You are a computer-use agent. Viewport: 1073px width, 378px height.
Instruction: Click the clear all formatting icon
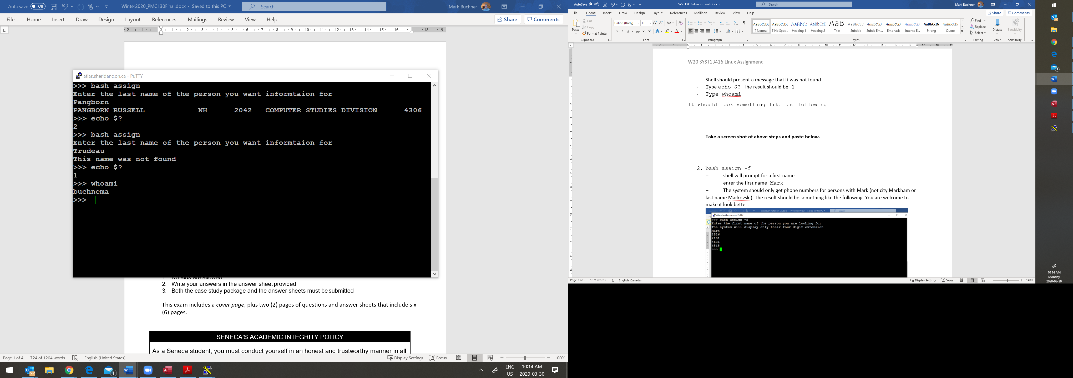click(x=681, y=23)
